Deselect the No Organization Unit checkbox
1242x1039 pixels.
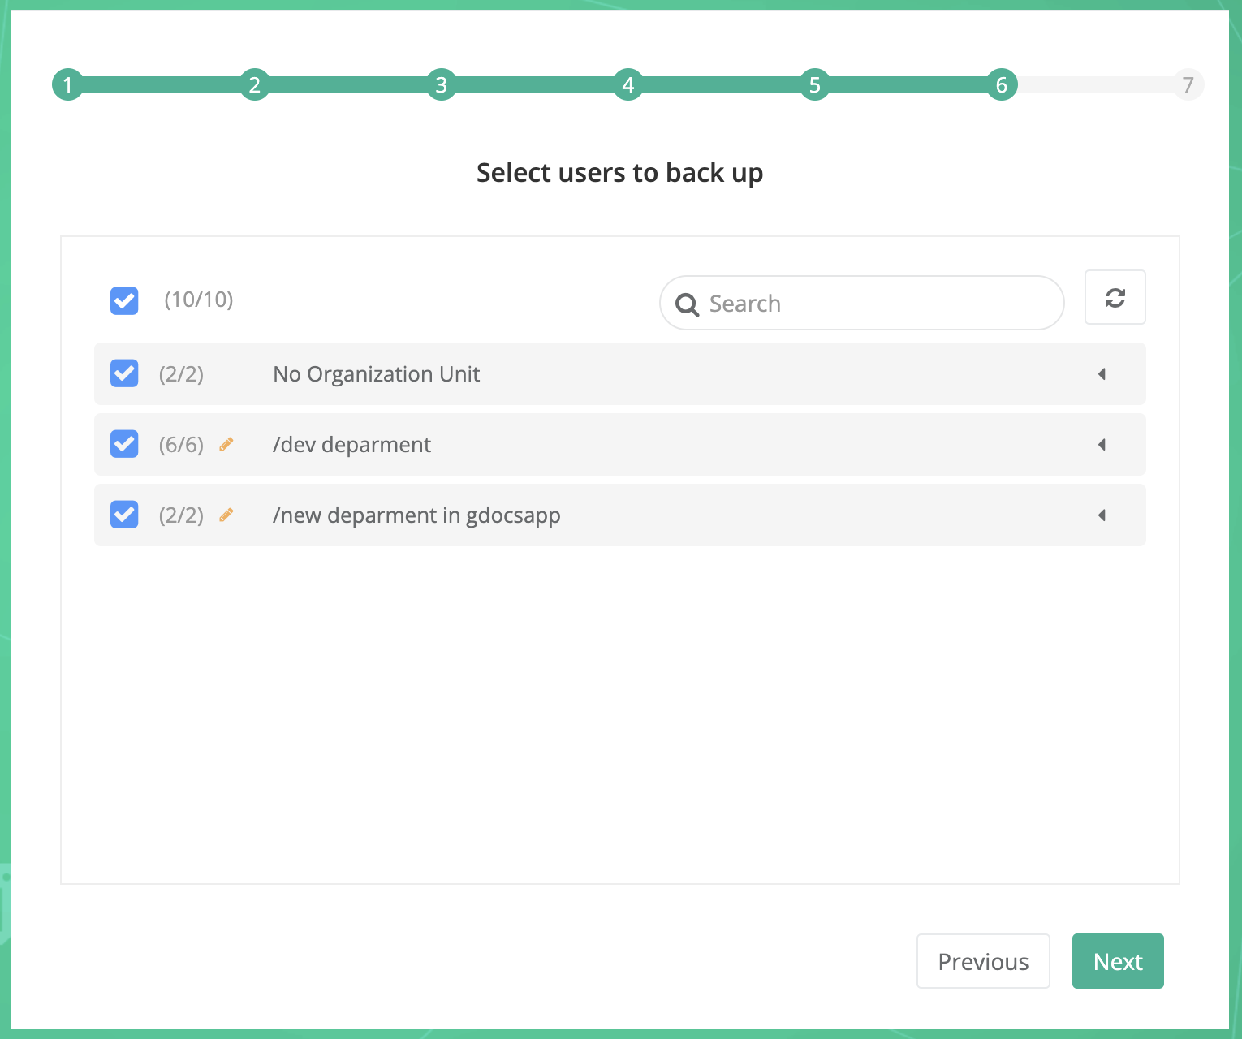click(x=123, y=373)
